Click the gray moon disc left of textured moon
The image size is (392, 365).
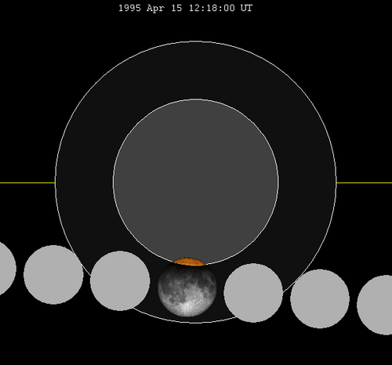pyautogui.click(x=120, y=281)
